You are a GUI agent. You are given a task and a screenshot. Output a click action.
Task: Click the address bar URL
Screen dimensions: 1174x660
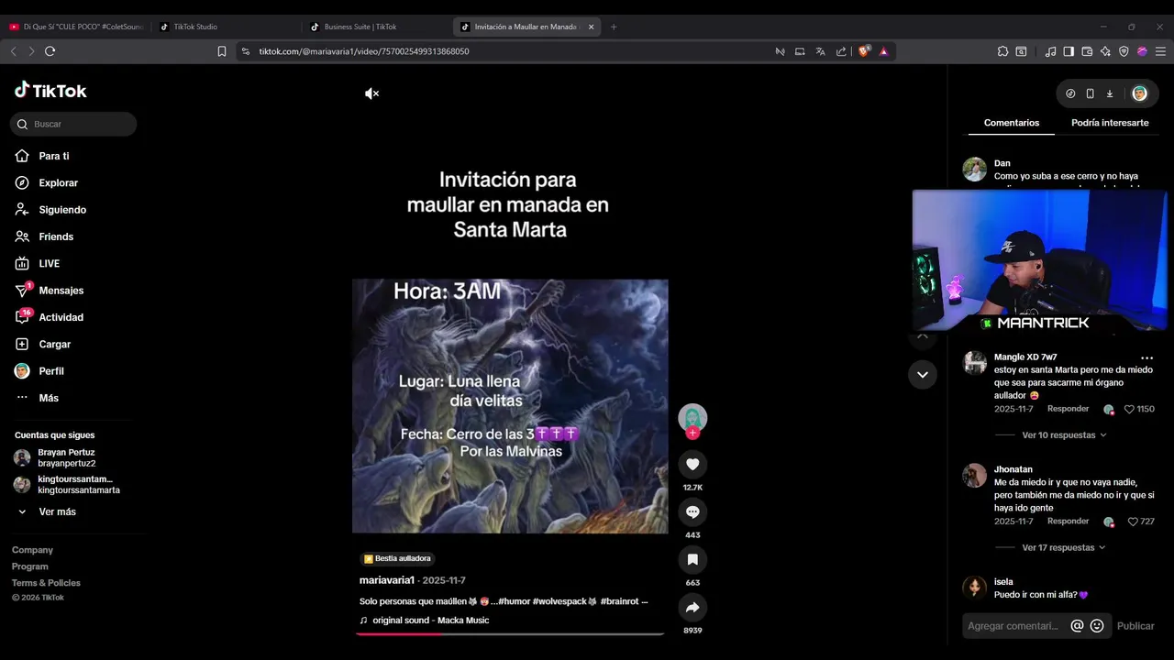(x=364, y=51)
